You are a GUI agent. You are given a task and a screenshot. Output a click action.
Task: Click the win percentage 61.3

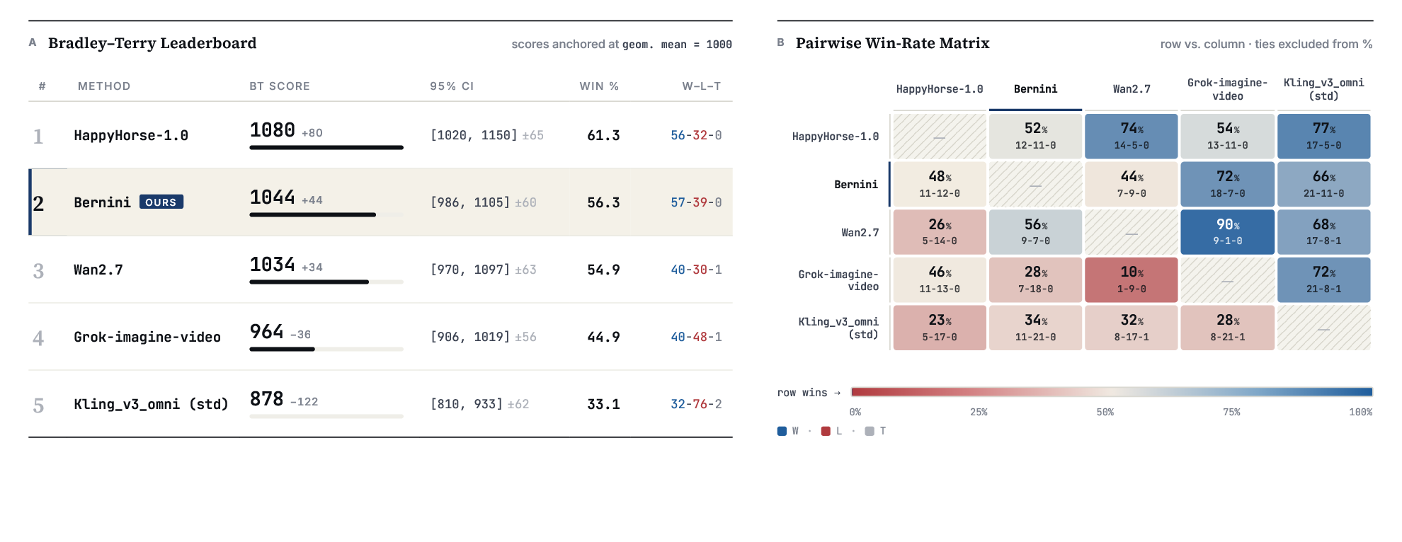click(603, 135)
